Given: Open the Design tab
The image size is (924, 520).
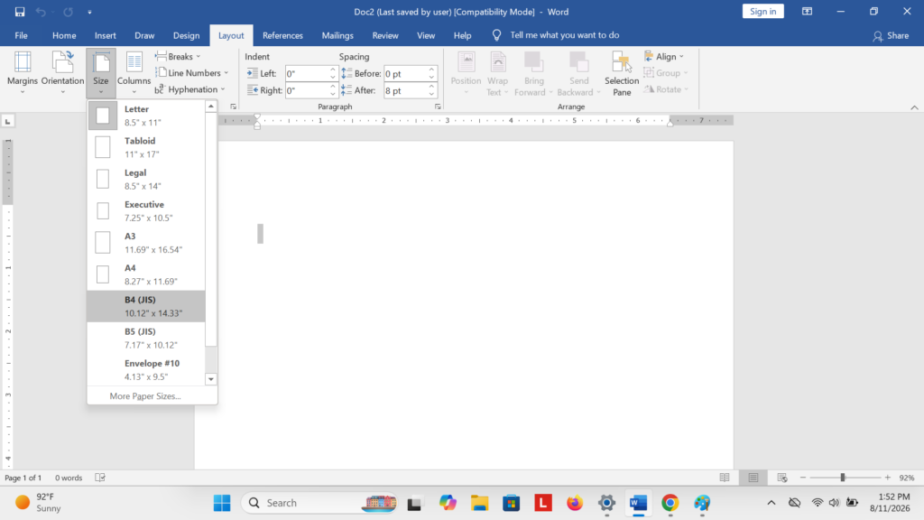Looking at the screenshot, I should click(186, 35).
